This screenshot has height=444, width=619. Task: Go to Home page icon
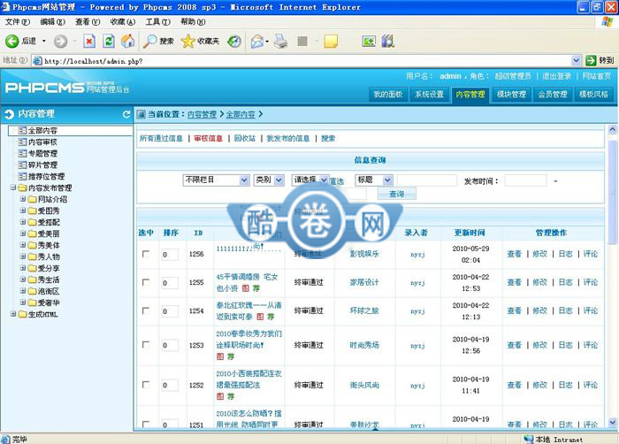[x=127, y=41]
